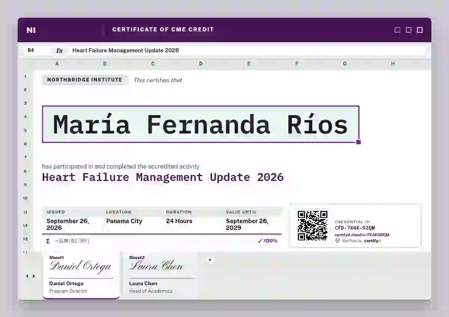Select column header F
The height and width of the screenshot is (317, 449).
(297, 64)
